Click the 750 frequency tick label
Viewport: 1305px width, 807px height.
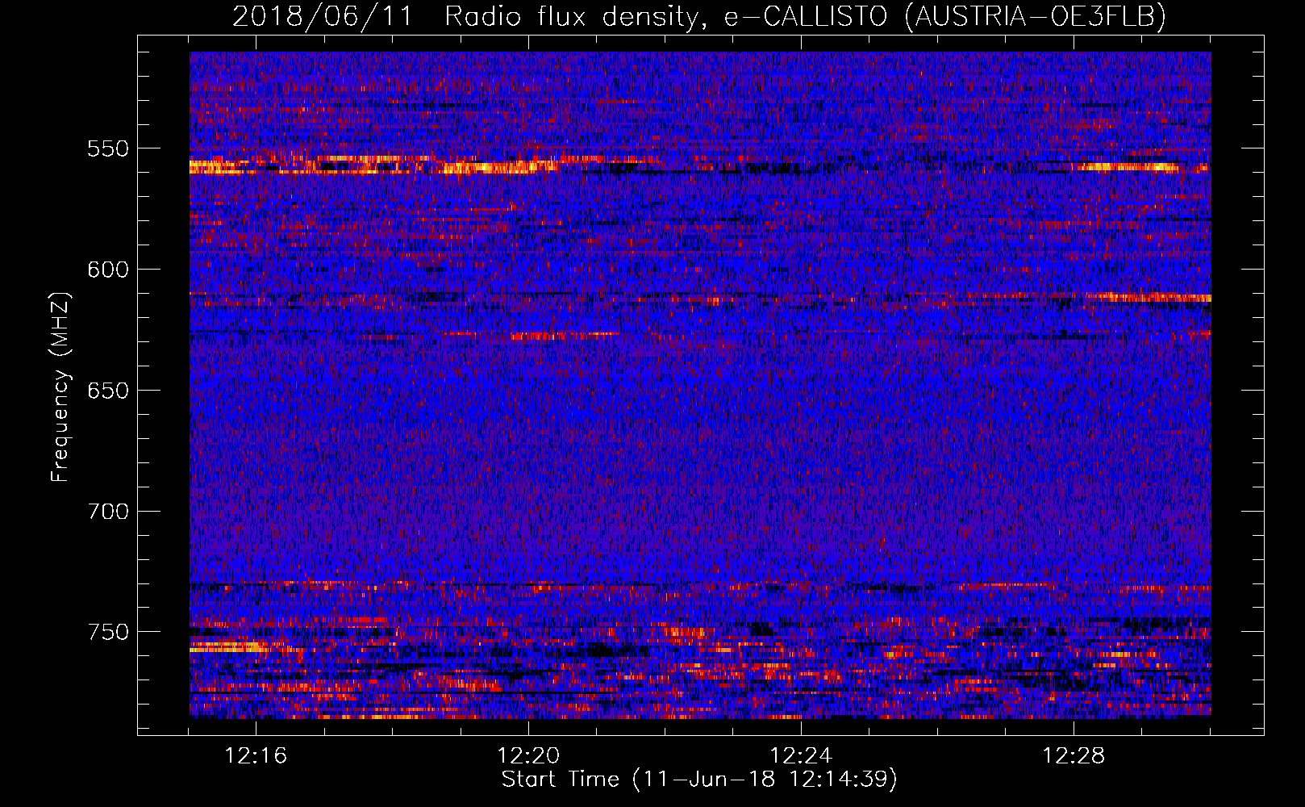pyautogui.click(x=108, y=632)
